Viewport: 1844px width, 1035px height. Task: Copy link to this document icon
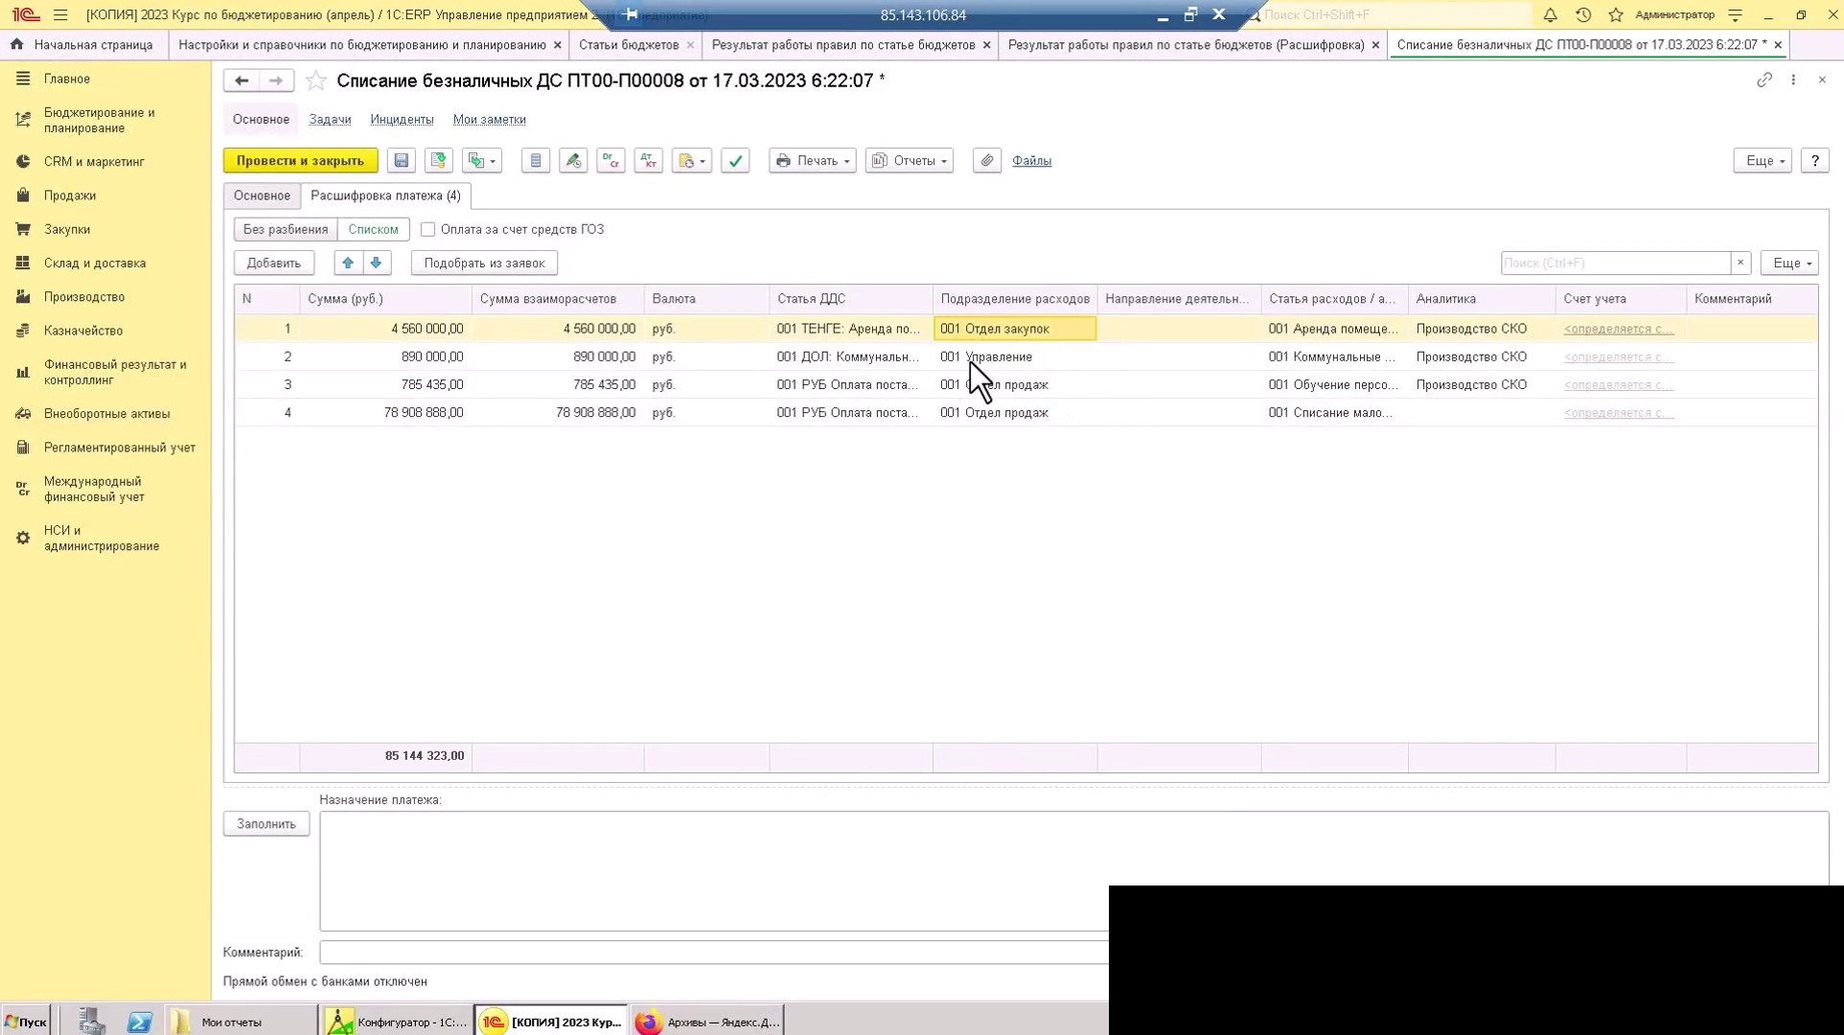[1764, 80]
